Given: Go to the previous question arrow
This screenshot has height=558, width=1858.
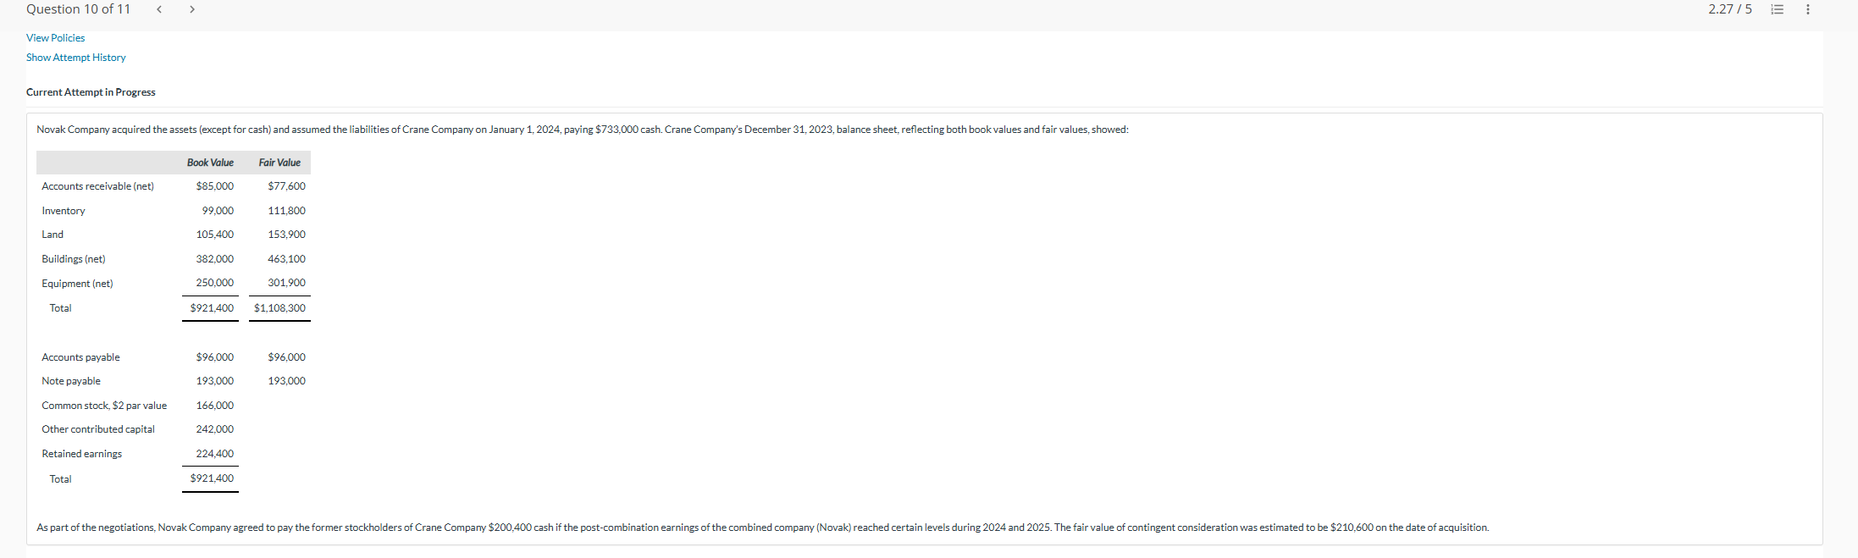Looking at the screenshot, I should 158,9.
